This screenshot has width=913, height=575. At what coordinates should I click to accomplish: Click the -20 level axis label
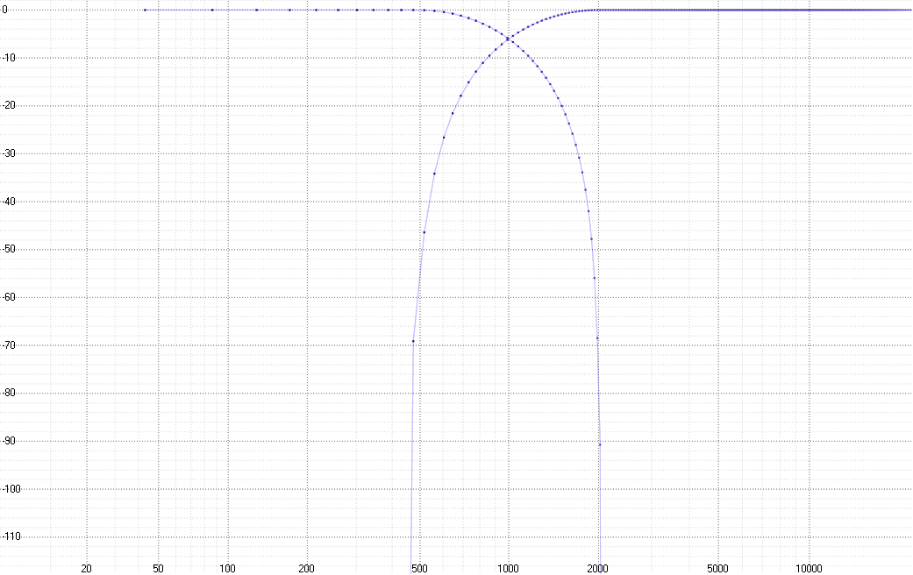click(8, 105)
